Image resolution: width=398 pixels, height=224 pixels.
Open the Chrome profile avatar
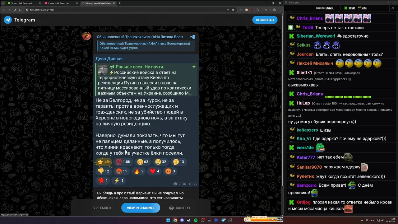pos(274,10)
